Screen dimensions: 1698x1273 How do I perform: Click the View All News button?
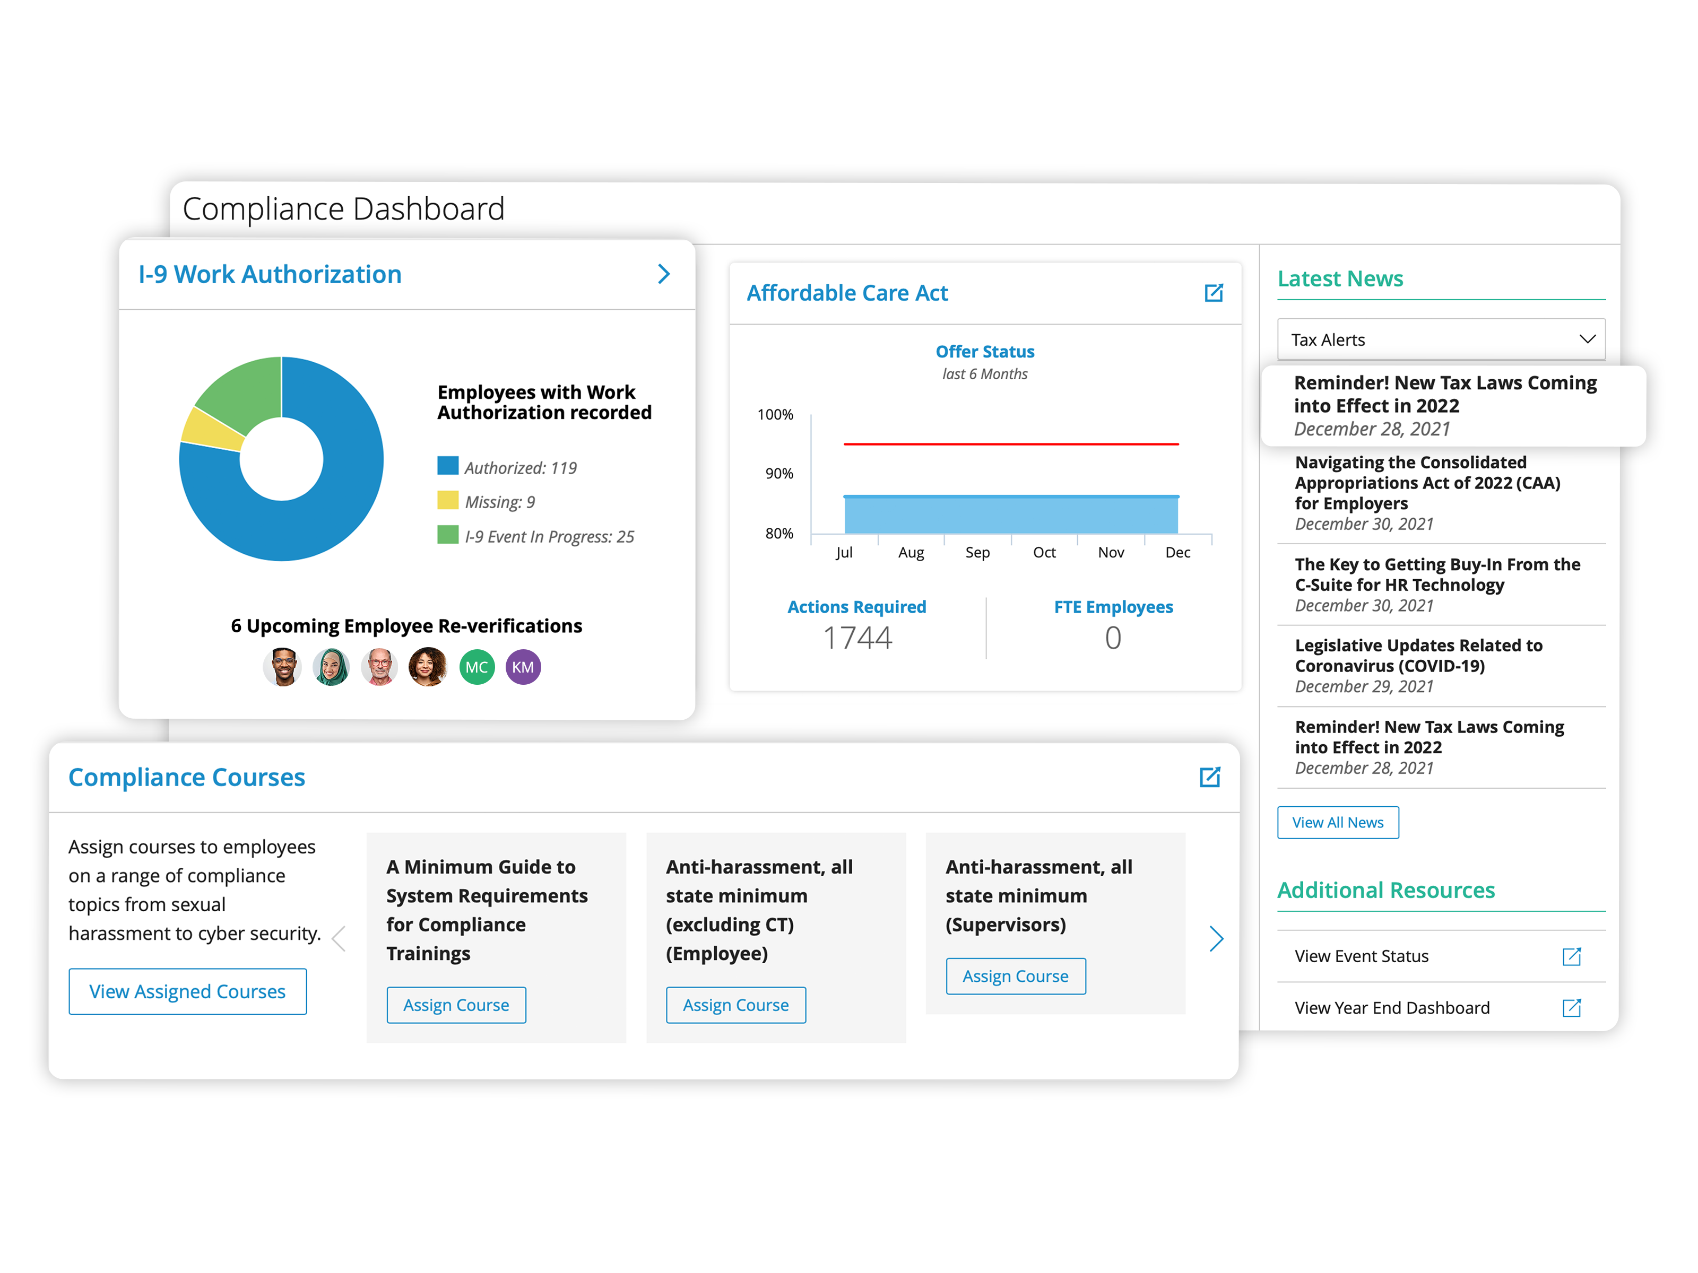(x=1337, y=823)
